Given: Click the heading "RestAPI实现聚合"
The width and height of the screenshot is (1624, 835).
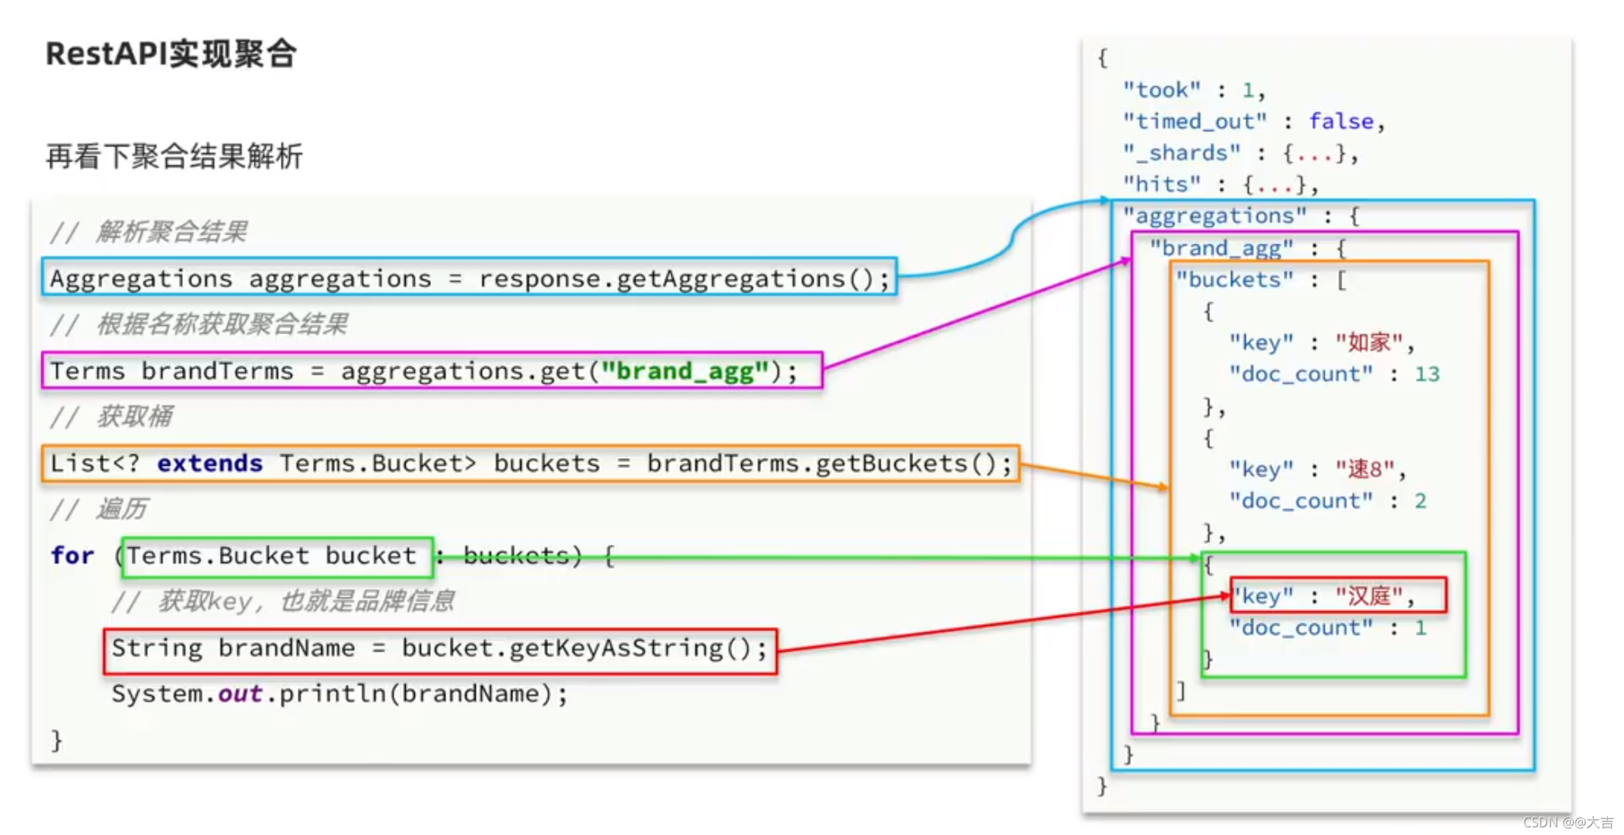Looking at the screenshot, I should tap(172, 54).
